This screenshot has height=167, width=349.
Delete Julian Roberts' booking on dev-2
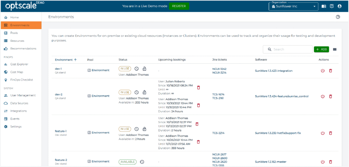(x=199, y=87)
